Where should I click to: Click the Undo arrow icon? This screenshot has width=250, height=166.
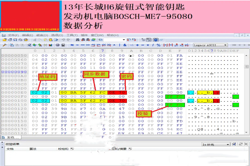63,40
